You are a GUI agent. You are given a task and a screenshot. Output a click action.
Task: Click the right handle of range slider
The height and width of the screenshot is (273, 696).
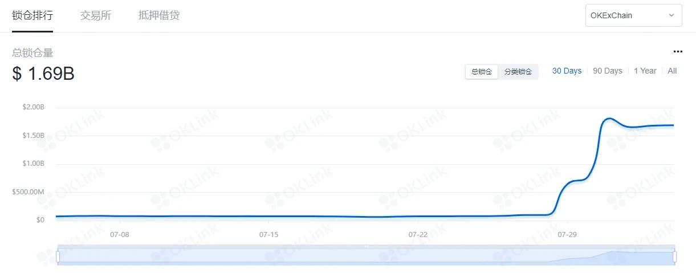[675, 257]
